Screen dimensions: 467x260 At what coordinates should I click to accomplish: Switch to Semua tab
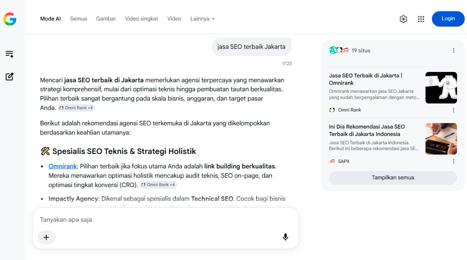[78, 19]
